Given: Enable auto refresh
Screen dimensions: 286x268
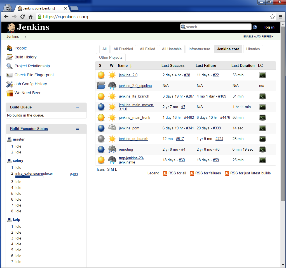Looking at the screenshot, I should click(x=258, y=37).
